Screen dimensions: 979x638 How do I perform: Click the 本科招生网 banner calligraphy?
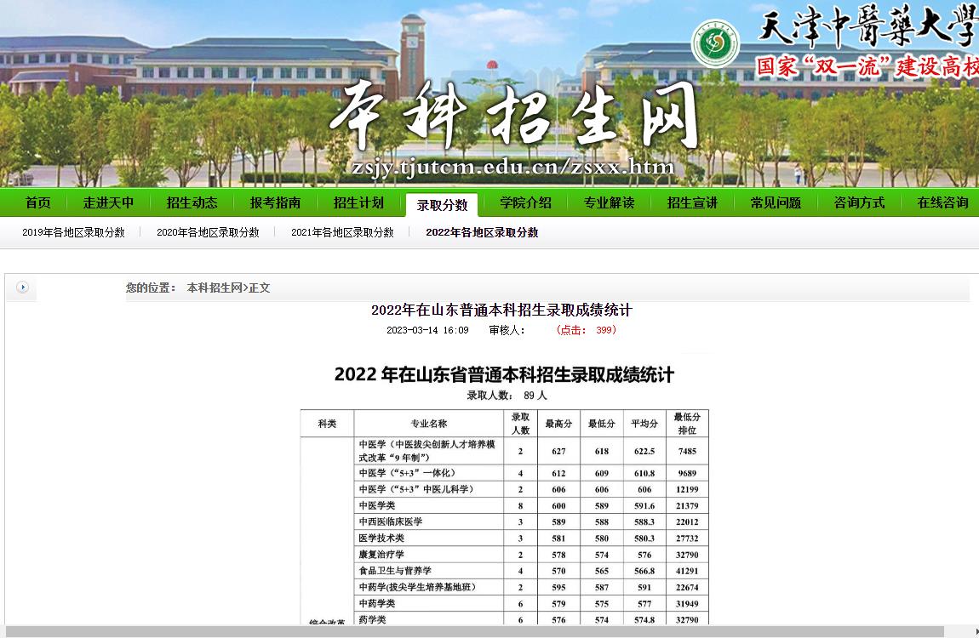coord(513,116)
